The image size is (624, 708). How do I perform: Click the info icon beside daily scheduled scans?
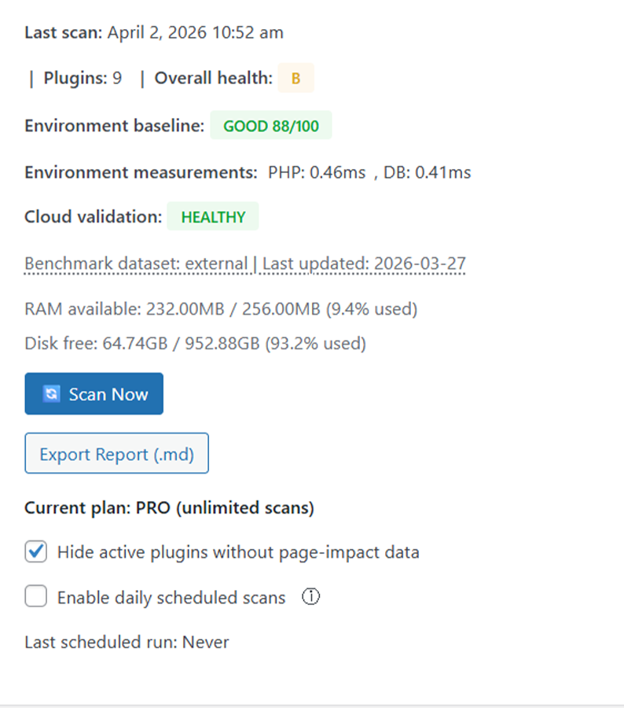point(310,598)
